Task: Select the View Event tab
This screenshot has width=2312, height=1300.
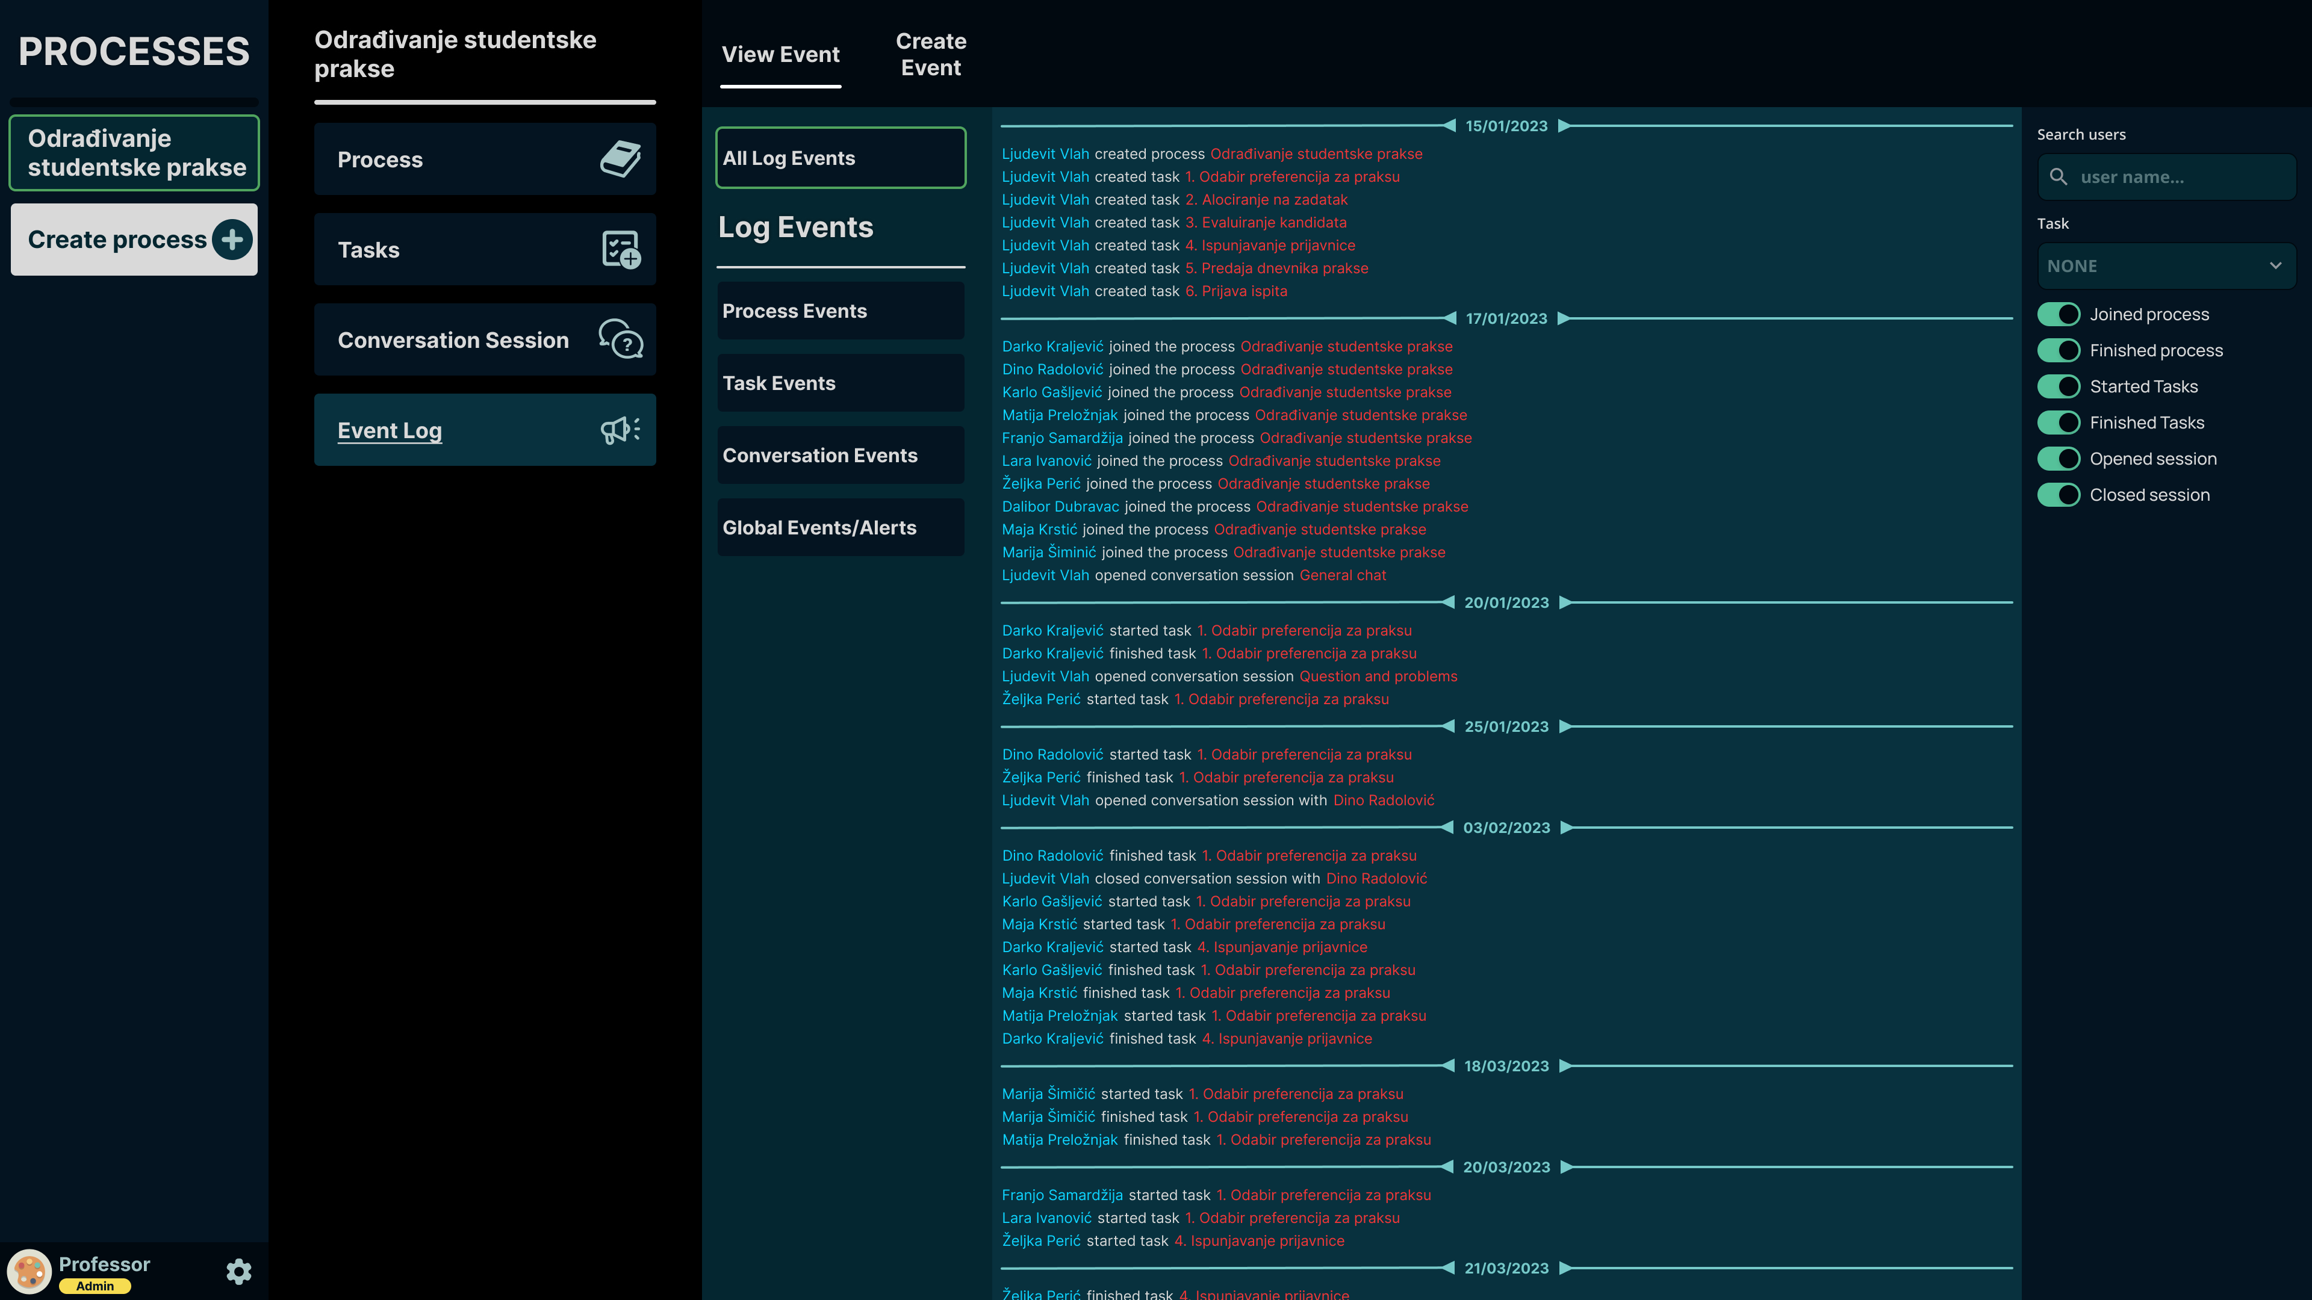Action: pyautogui.click(x=780, y=54)
